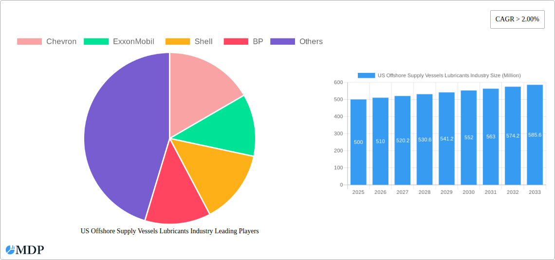The width and height of the screenshot is (555, 260).
Task: Click the 2030 bar labeled 552
Action: [469, 138]
